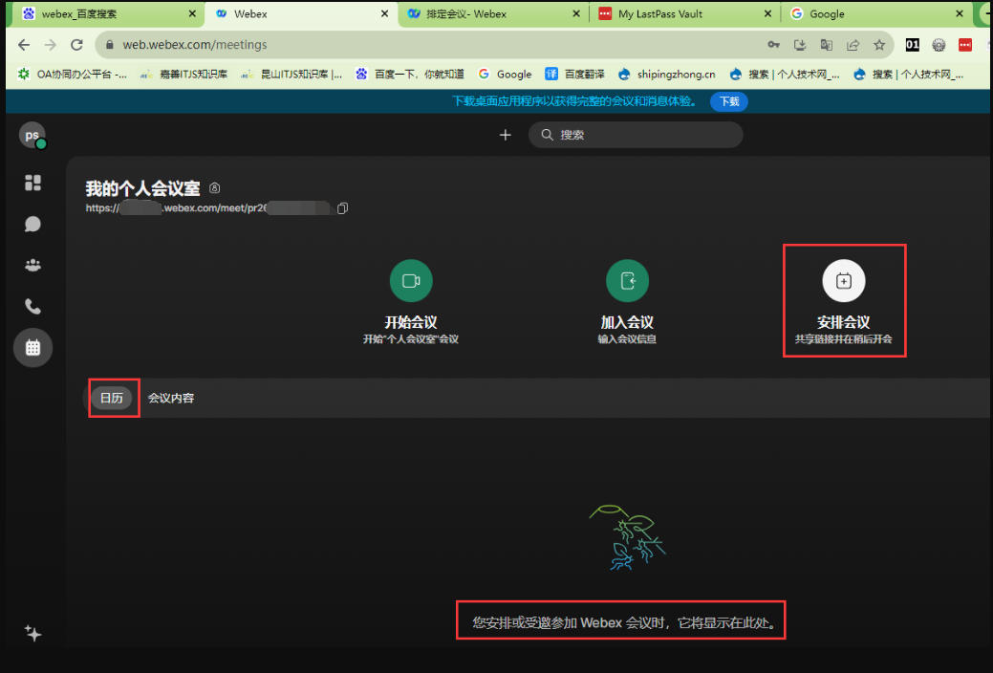993x673 pixels.
Task: Click the 搜索 search input field
Action: tap(636, 135)
